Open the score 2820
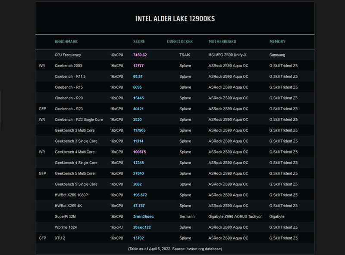This screenshot has width=345, height=255. coord(137,120)
